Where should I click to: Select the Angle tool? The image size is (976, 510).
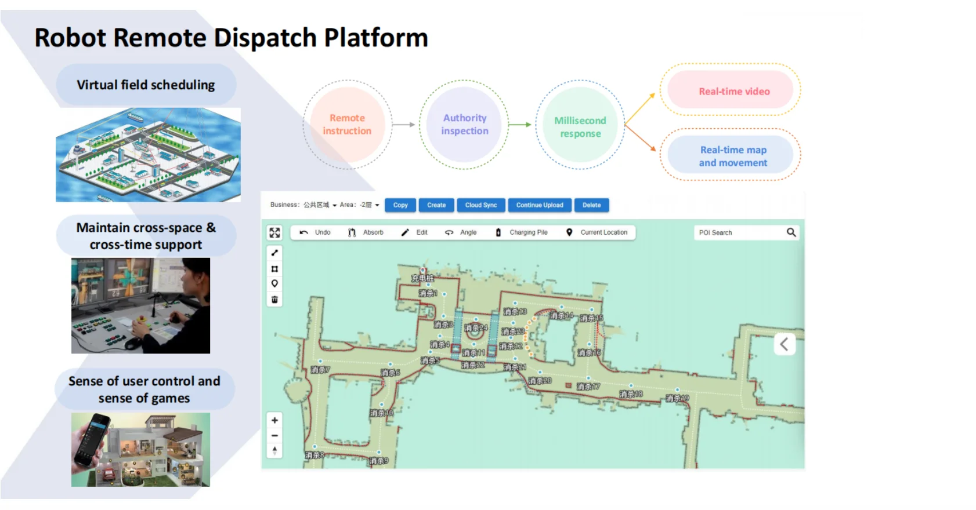coord(461,232)
